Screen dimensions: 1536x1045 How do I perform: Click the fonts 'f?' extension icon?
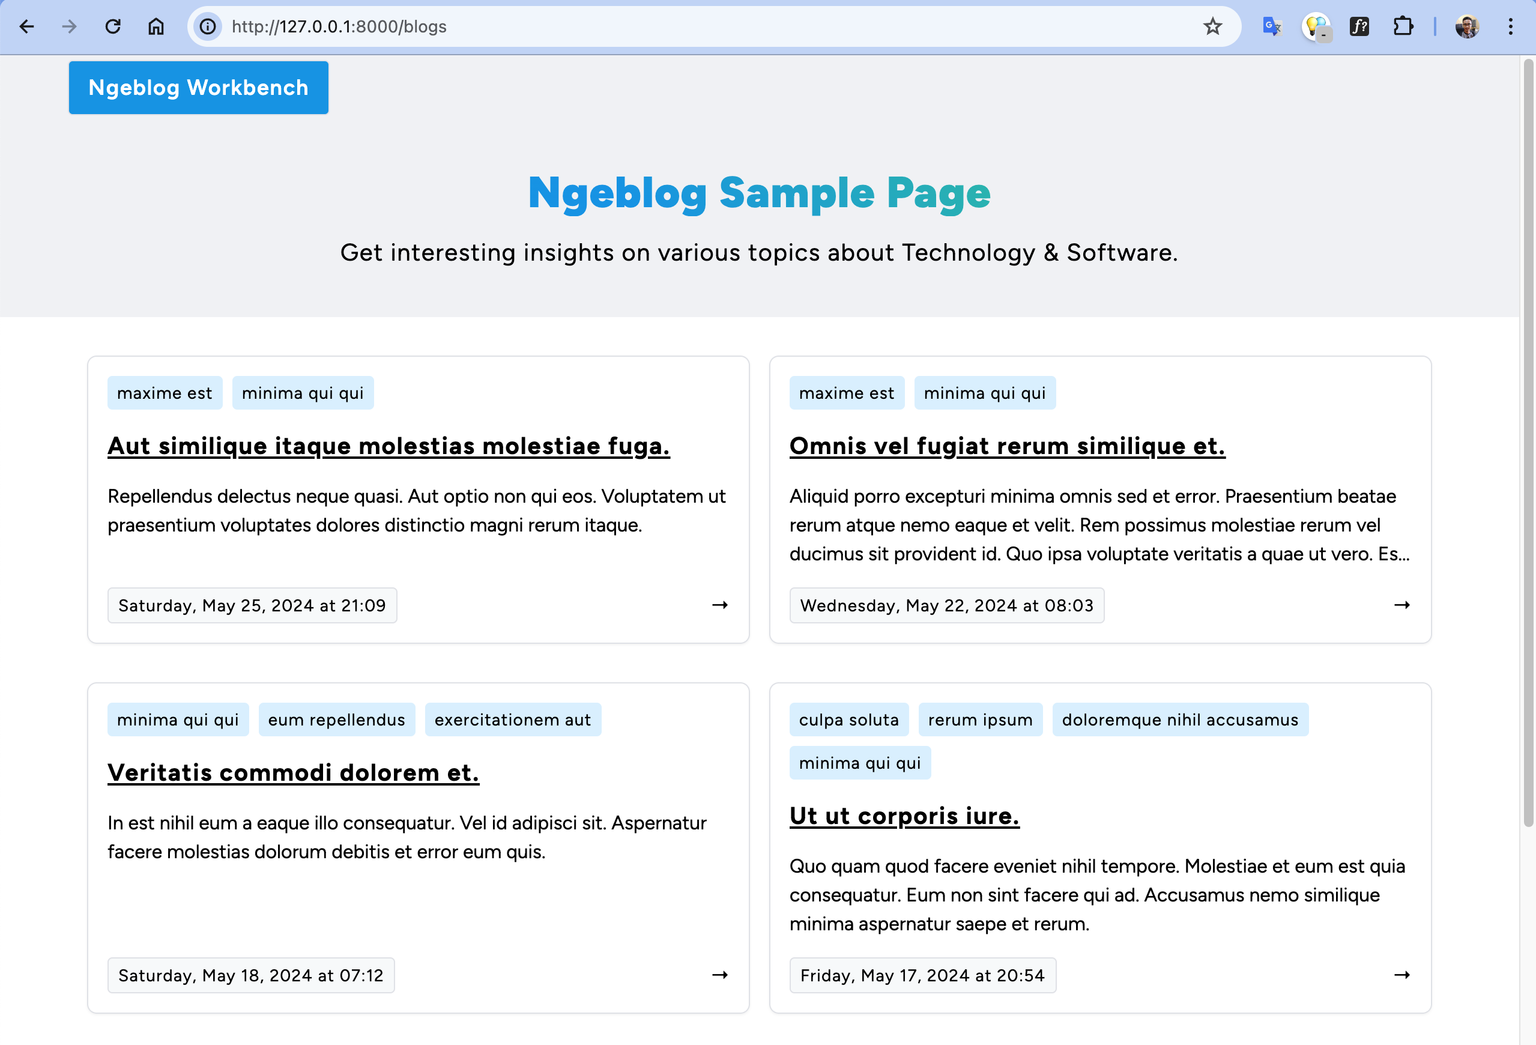tap(1359, 26)
